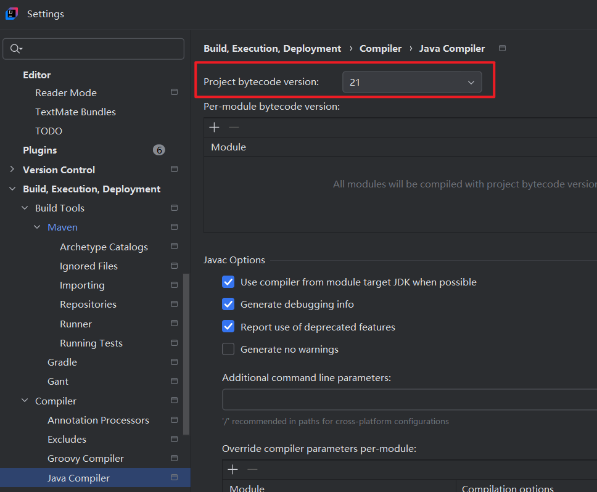597x492 pixels.
Task: Open Gradle settings page
Action: (x=62, y=363)
